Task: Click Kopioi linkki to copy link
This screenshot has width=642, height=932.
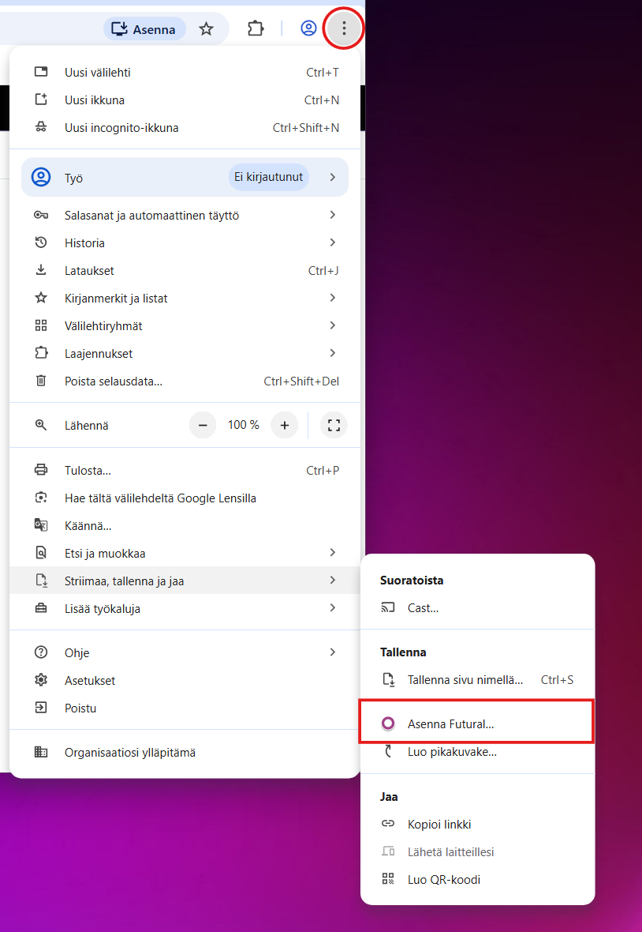Action: pyautogui.click(x=439, y=825)
